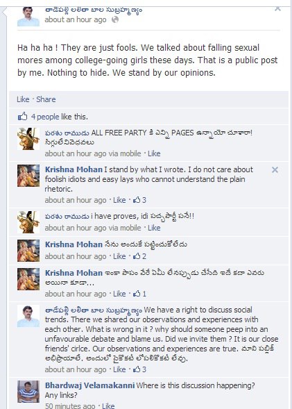
Task: Click the globe public privacy icon
Action: [115, 19]
